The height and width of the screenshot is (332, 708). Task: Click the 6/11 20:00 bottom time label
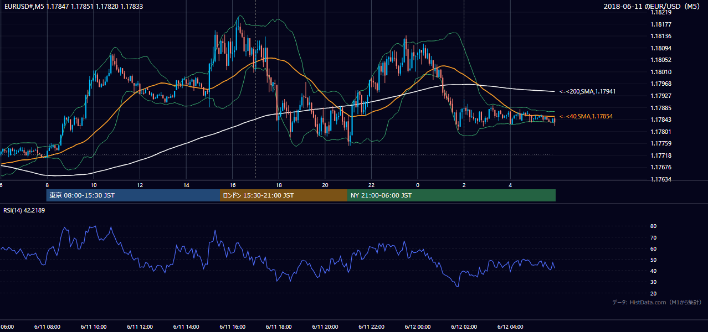[325, 326]
